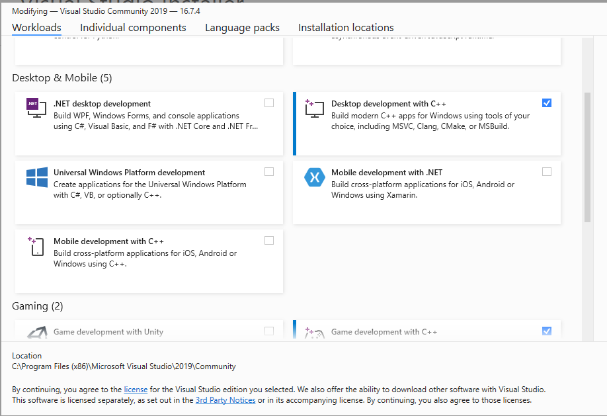
Task: Click the workloads list vertical scrollbar thumb
Action: 587,157
